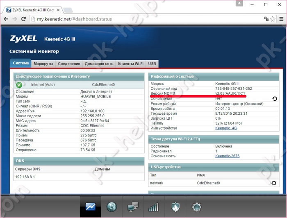Open the Wi-Fi signal bars icon
Viewport: 287px width, 218px height.
154,207
